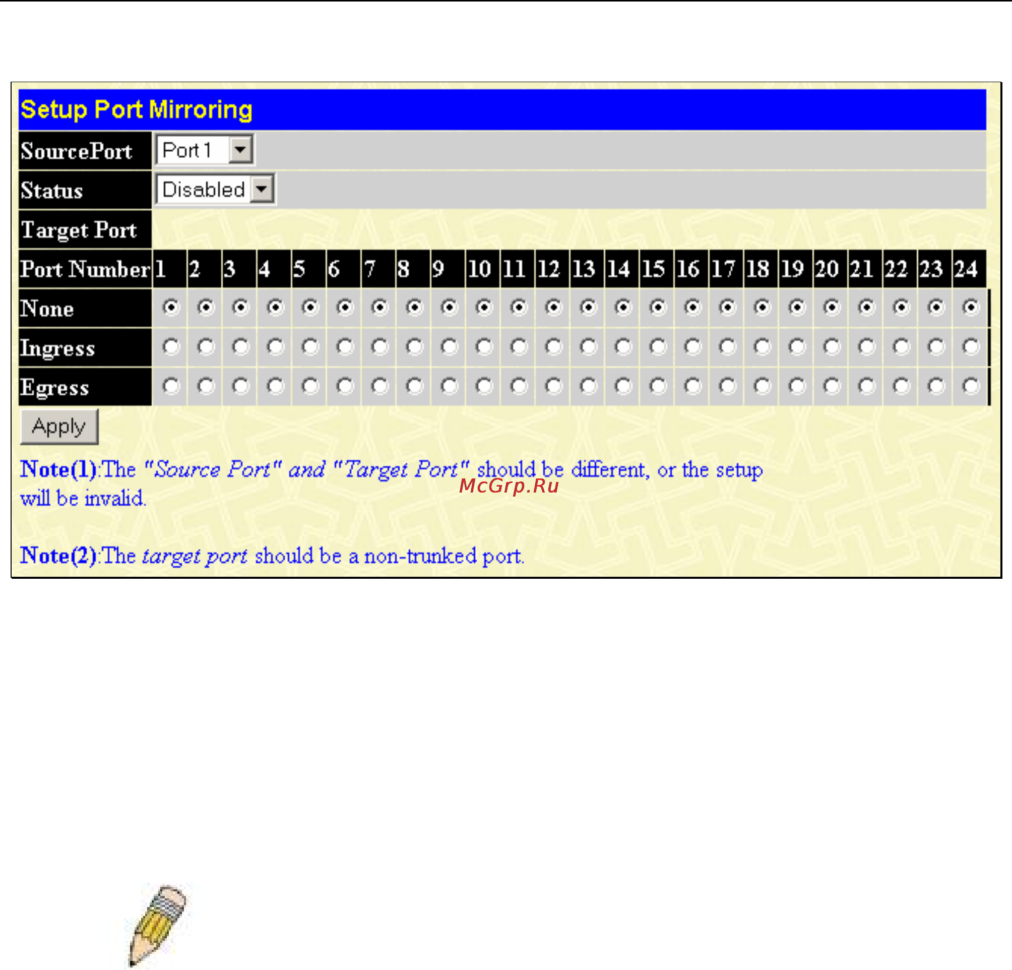The height and width of the screenshot is (970, 1012).
Task: Select None radio for port 1
Action: 171,308
